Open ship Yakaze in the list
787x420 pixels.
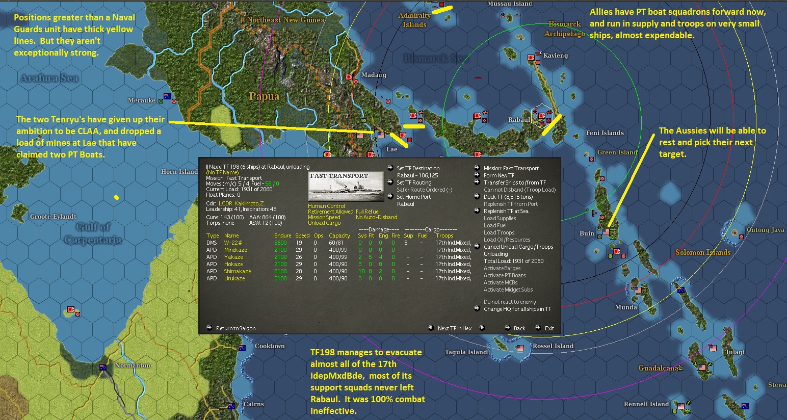[233, 257]
